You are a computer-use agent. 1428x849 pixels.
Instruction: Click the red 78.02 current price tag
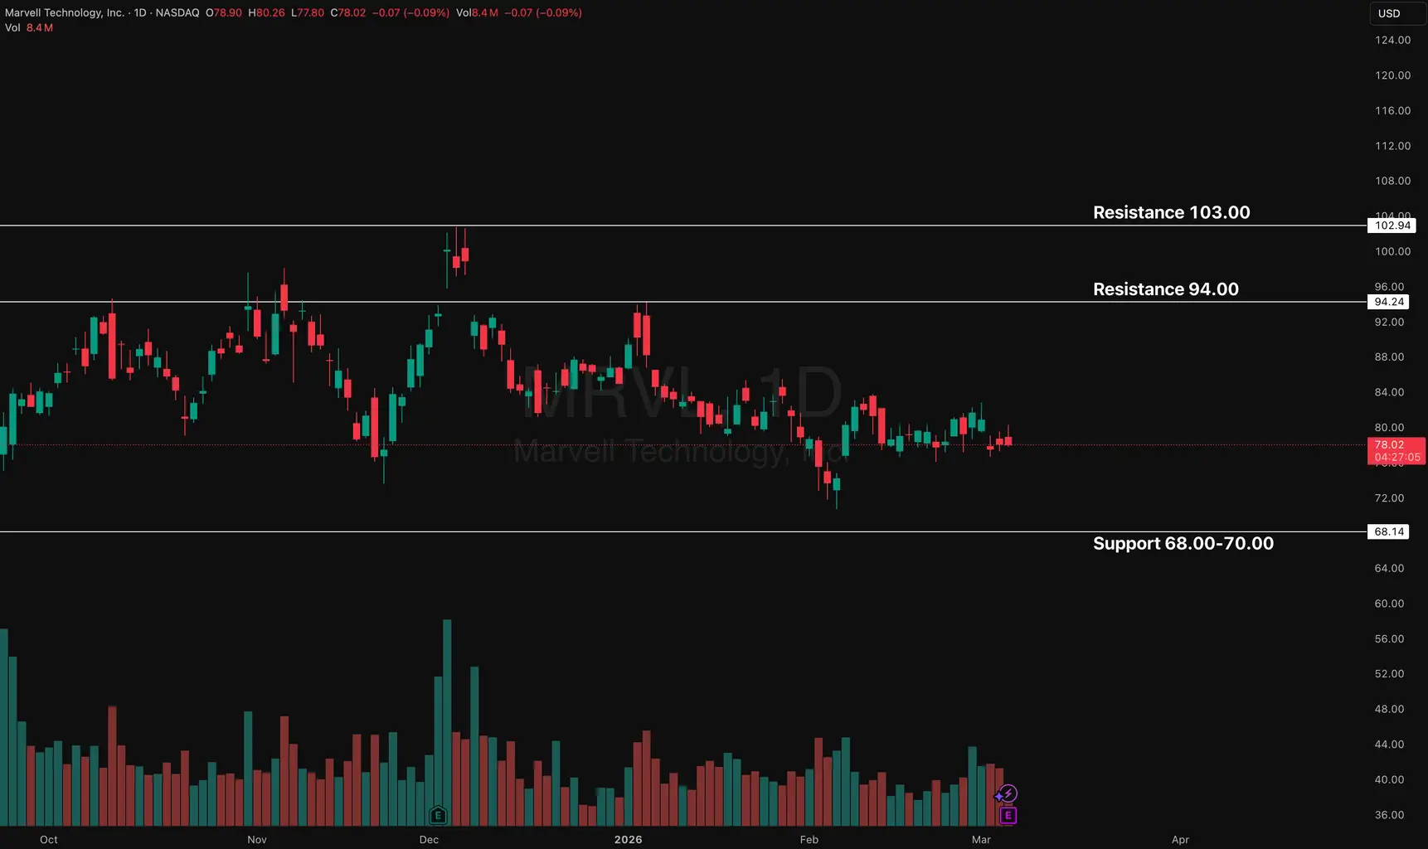1396,451
